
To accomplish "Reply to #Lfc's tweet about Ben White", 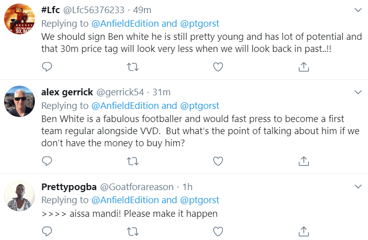I will tap(47, 67).
